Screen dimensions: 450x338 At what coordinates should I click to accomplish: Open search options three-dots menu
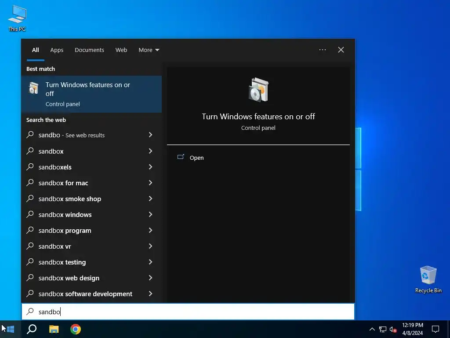322,50
